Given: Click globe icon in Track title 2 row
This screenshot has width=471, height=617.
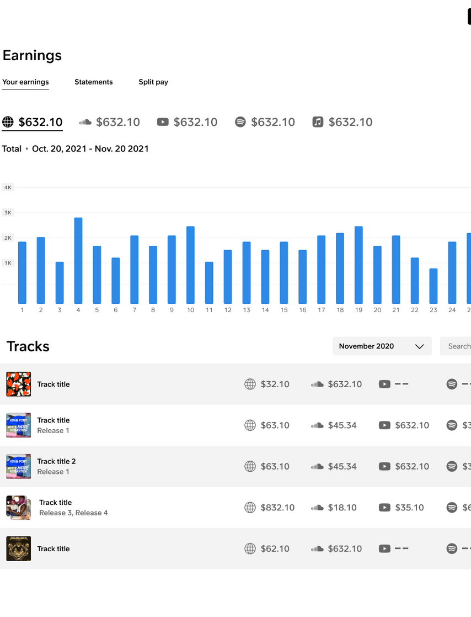Looking at the screenshot, I should 250,466.
